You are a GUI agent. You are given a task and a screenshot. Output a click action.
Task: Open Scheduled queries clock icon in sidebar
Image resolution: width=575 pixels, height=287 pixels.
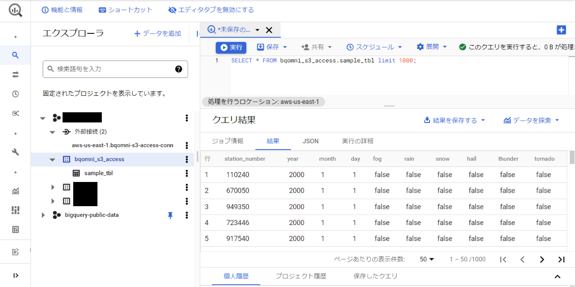tap(16, 94)
